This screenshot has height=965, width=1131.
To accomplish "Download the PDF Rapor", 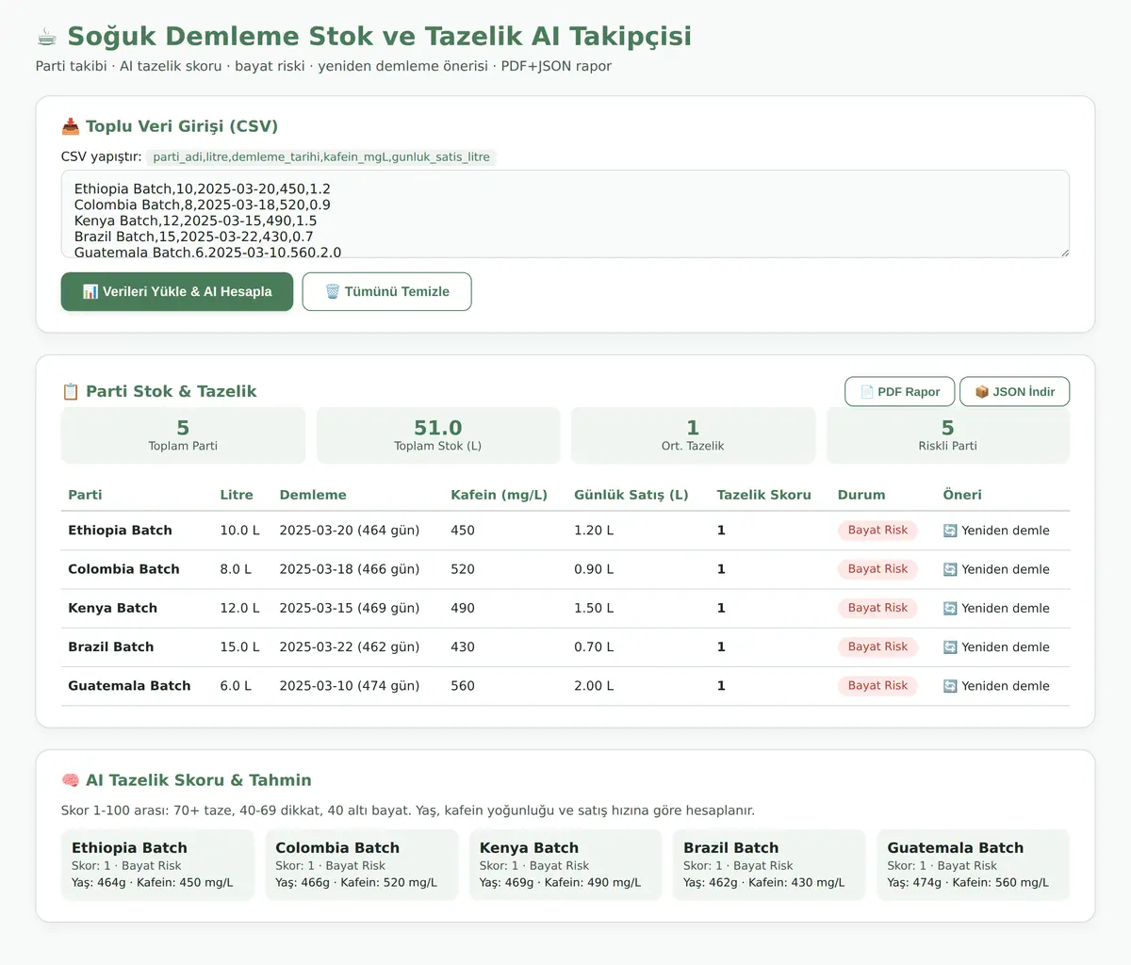I will click(899, 391).
